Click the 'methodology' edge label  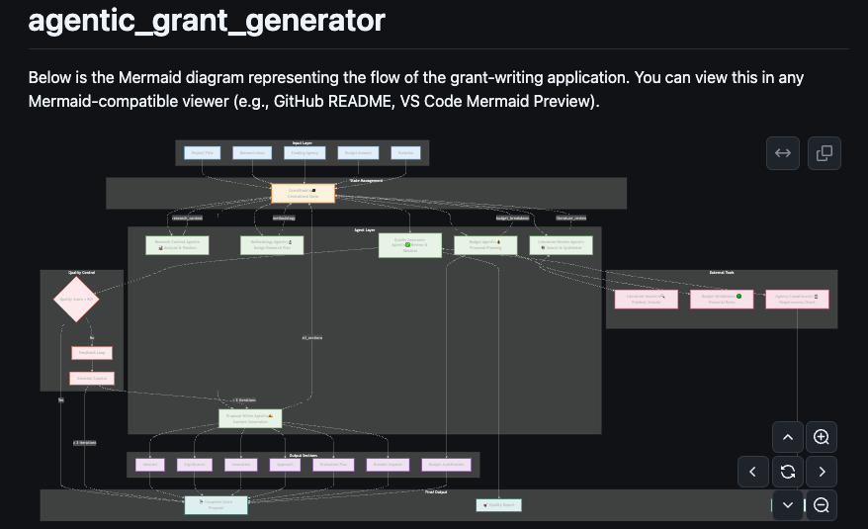pyautogui.click(x=284, y=219)
